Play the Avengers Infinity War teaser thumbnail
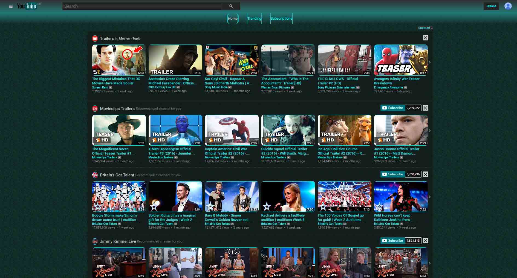 [401, 60]
